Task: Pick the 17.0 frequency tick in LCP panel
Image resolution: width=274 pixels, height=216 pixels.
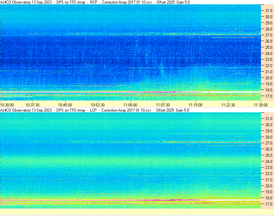Action: click(x=268, y=204)
